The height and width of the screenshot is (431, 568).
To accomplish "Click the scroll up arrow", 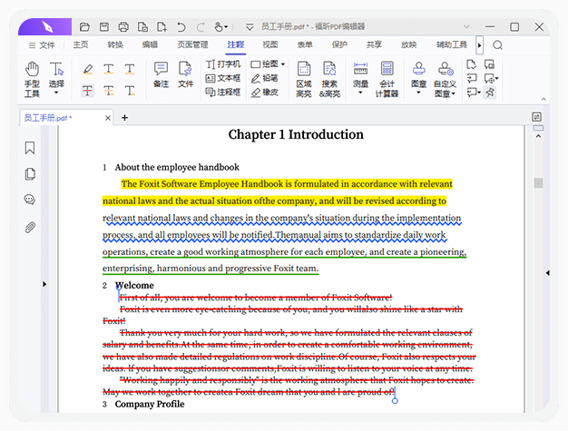I will 539,136.
